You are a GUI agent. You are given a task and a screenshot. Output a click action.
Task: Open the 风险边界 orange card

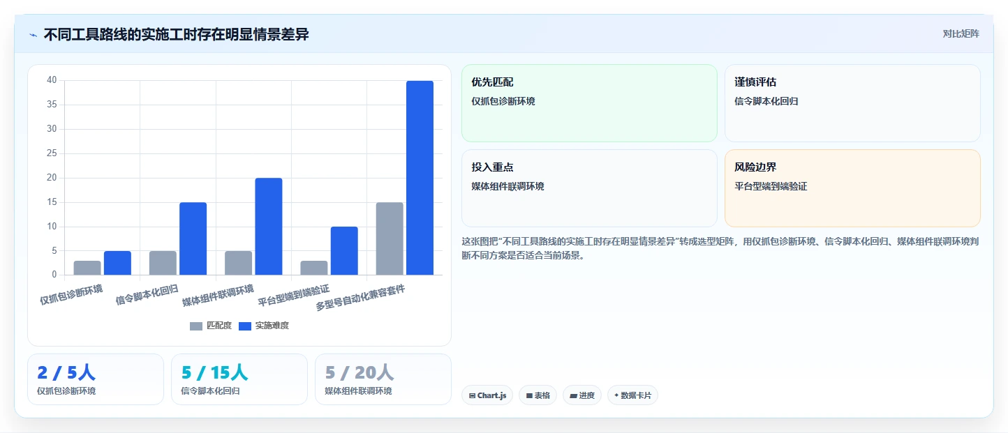[852, 188]
